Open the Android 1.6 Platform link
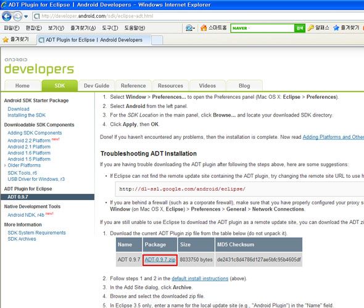 29,153
